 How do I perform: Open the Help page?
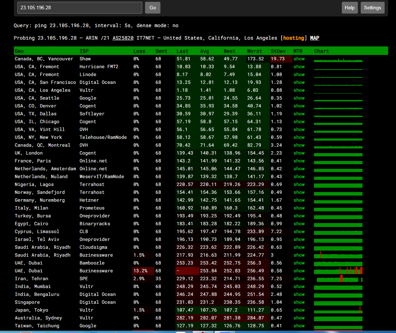pyautogui.click(x=349, y=7)
